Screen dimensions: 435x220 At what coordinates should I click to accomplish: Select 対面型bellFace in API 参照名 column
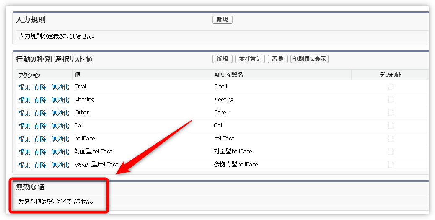click(233, 151)
